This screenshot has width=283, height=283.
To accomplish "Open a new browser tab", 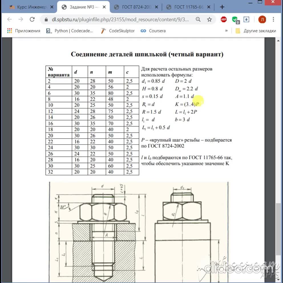I will point(222,7).
